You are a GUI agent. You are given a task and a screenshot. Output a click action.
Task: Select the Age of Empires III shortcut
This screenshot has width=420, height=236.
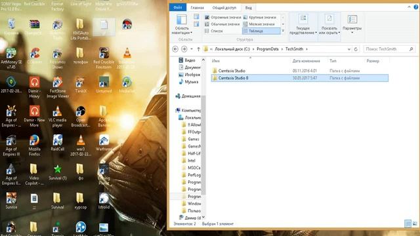(11, 146)
